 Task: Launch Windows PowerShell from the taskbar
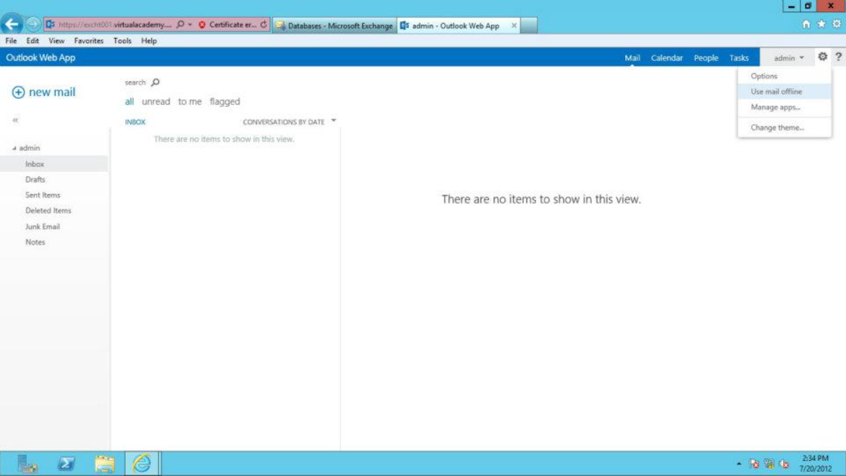[65, 464]
